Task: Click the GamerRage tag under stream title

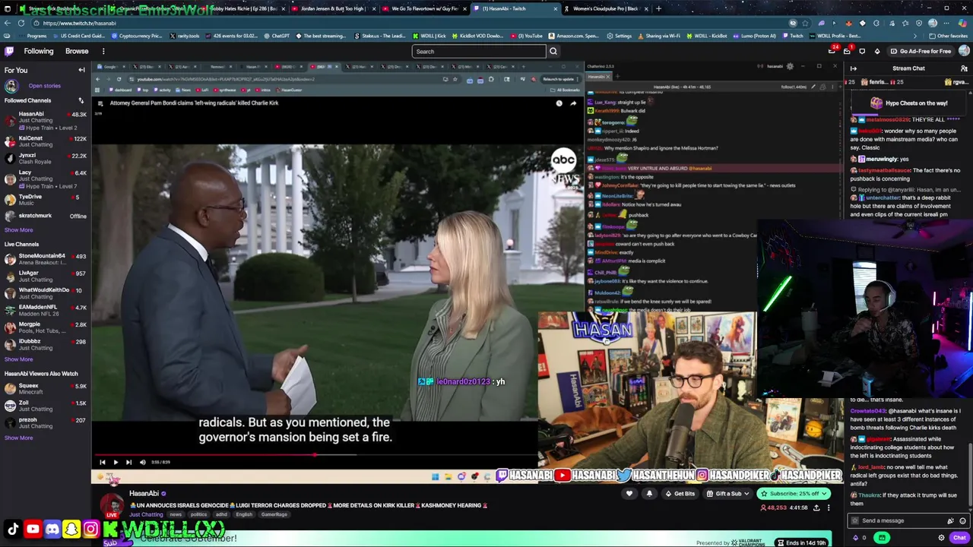Action: pyautogui.click(x=274, y=514)
